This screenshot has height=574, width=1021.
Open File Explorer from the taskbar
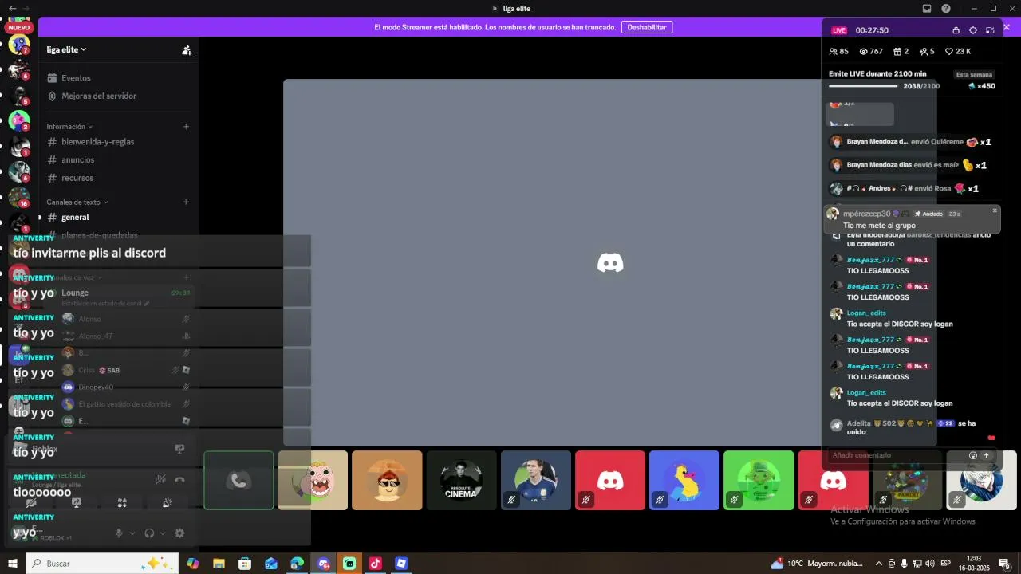point(219,564)
